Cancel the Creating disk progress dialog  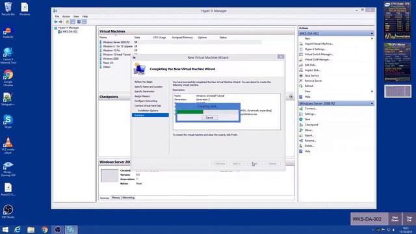[209, 118]
